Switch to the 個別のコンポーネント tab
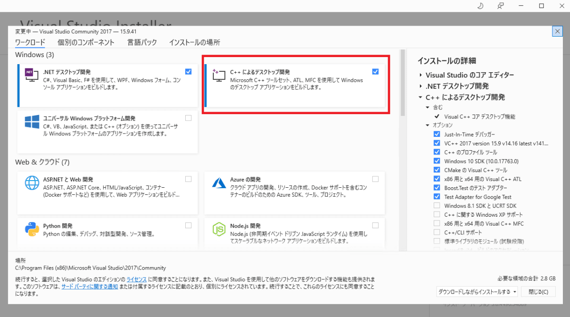Viewport: 570px width, 317px height. click(x=86, y=42)
